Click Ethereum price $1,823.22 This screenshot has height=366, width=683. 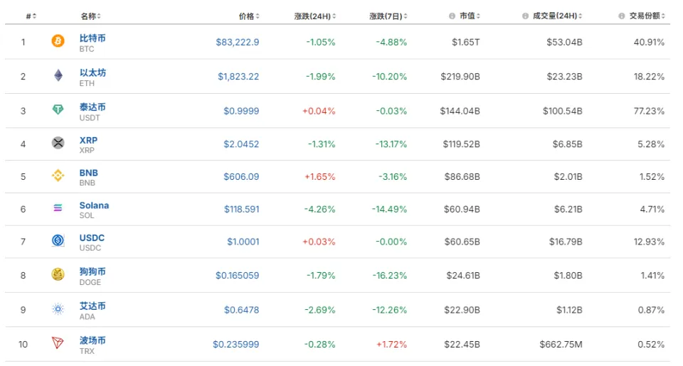click(238, 77)
